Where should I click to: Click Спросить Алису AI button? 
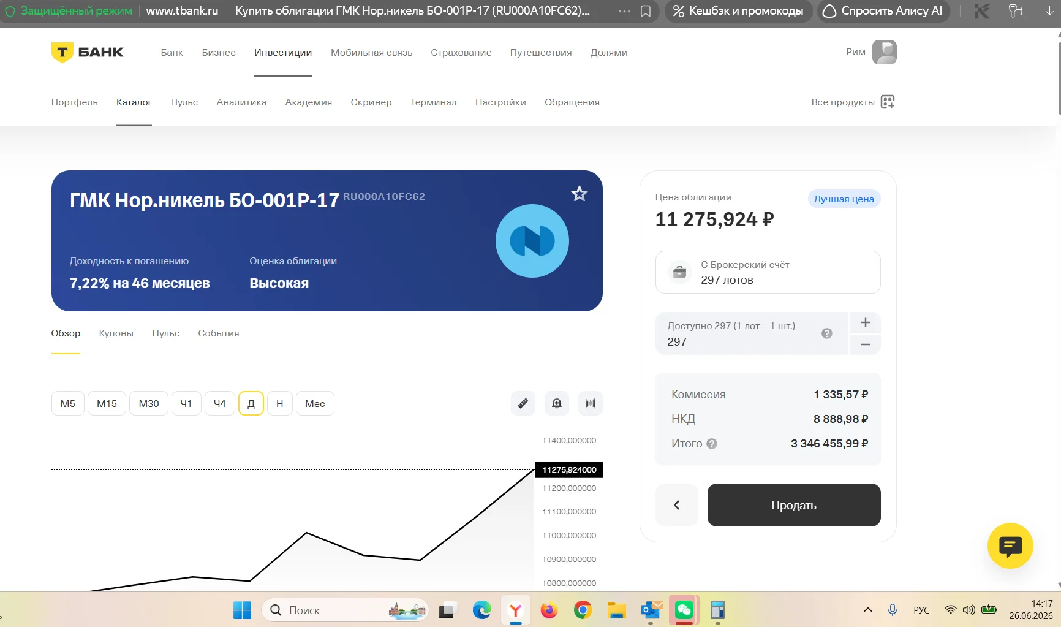tap(883, 11)
